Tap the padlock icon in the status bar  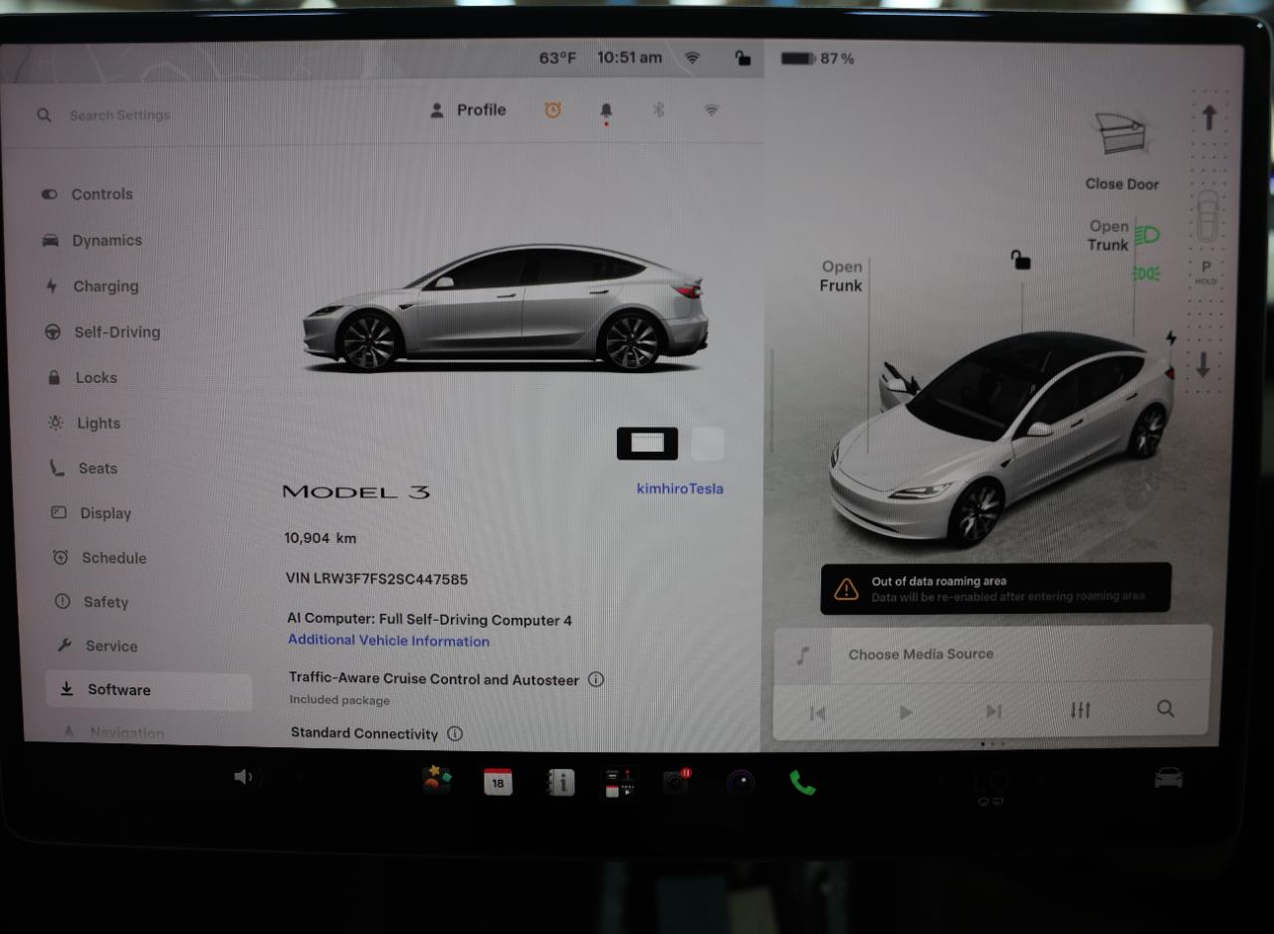(x=743, y=58)
